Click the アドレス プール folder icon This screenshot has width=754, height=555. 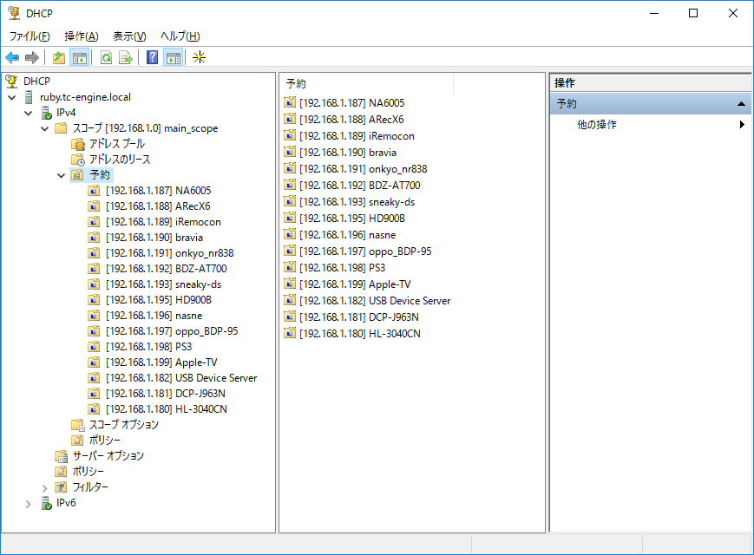click(x=78, y=144)
